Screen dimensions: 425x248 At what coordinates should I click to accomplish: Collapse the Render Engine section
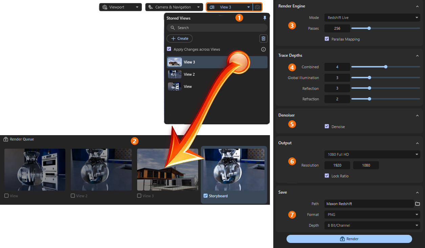tap(417, 6)
